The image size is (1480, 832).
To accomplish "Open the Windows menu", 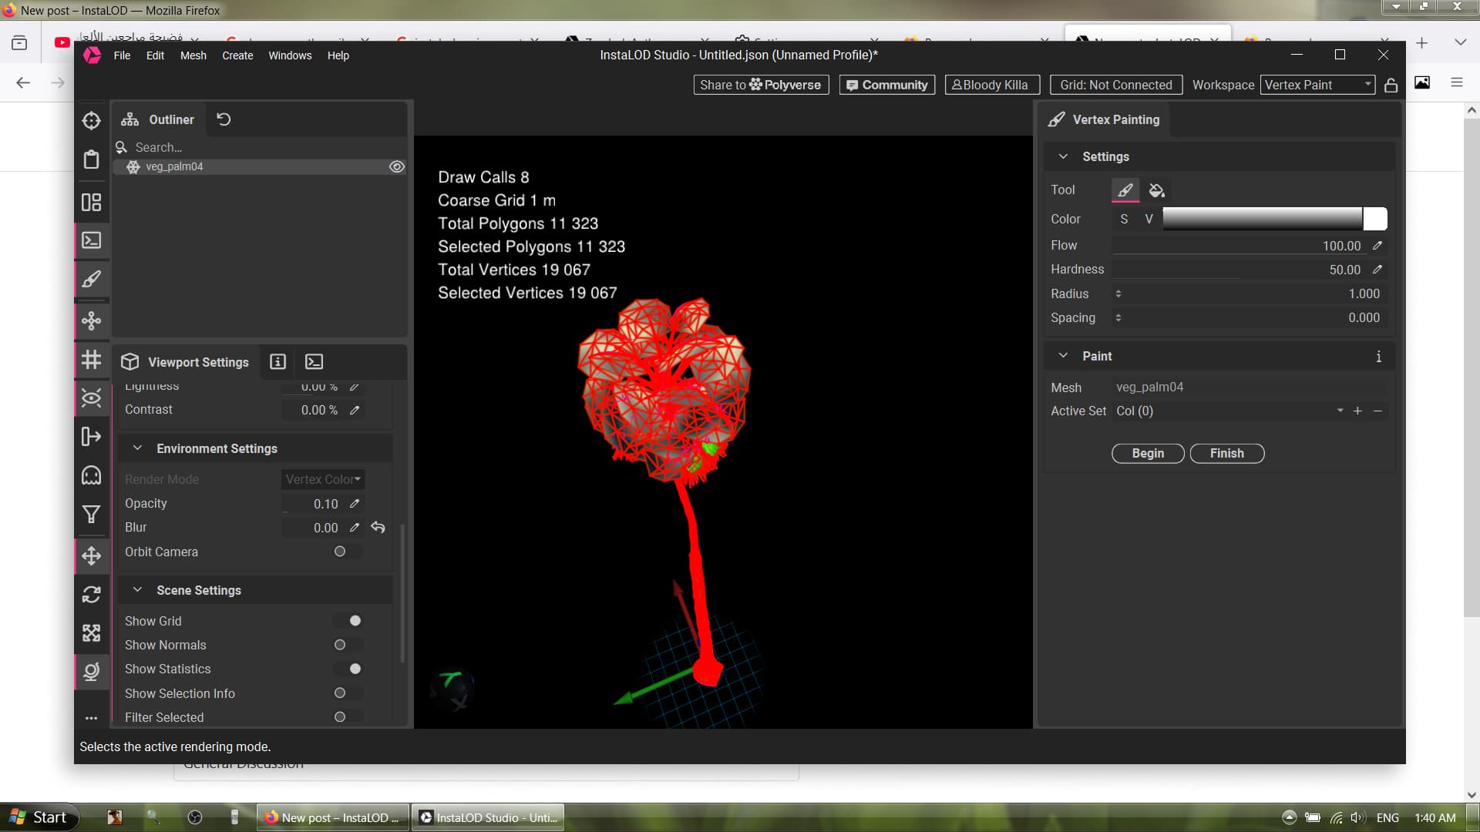I will point(290,55).
